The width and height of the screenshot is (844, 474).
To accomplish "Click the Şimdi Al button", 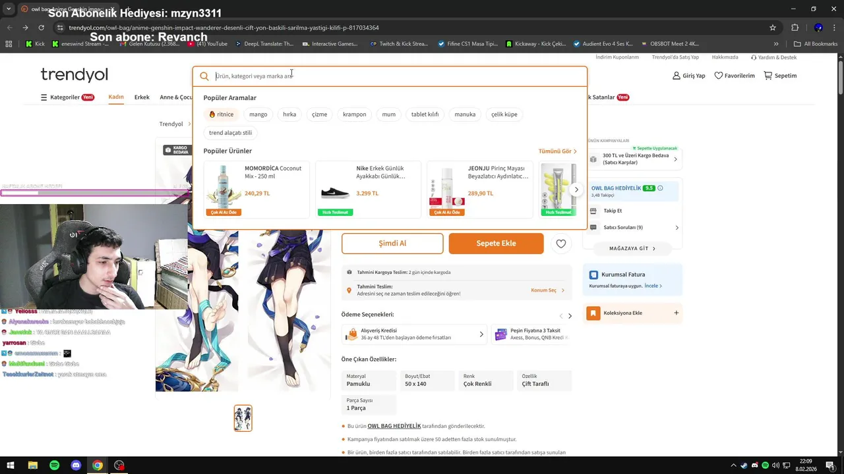I will (x=392, y=244).
